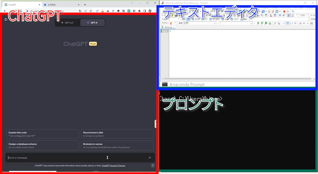
Task: Open the 検索 find dropdown showing 松野
Action: [x=215, y=23]
